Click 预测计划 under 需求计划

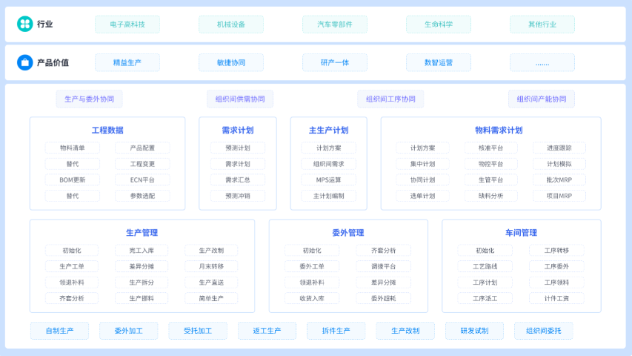[238, 148]
